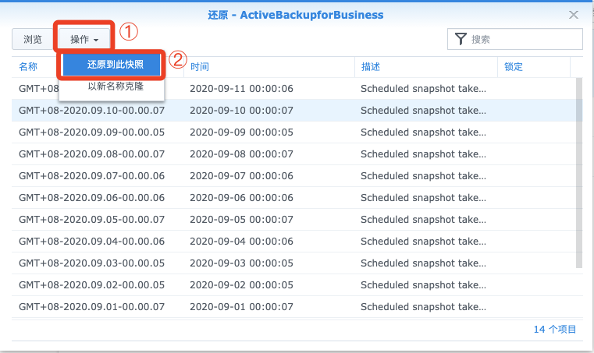Select snapshot GMT+08-2020.09.05-00.00.07 row
This screenshot has width=594, height=353.
pos(294,220)
